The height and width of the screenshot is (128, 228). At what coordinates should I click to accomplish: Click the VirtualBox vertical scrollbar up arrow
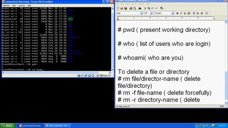point(113,9)
